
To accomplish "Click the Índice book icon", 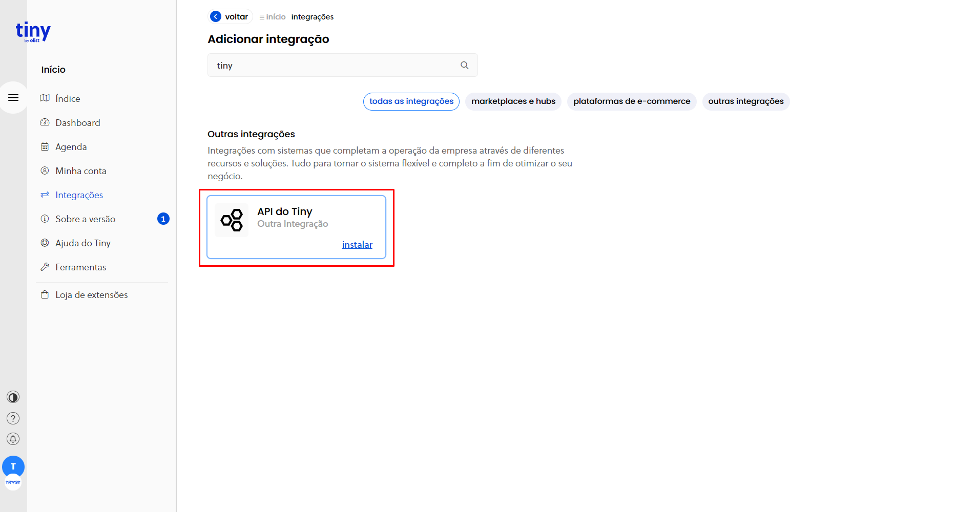I will [x=45, y=98].
